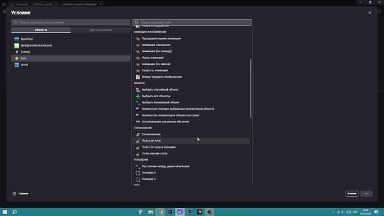Click the Анимация завершена condition icon
This screenshot has width=384, height=216.
(x=138, y=45)
